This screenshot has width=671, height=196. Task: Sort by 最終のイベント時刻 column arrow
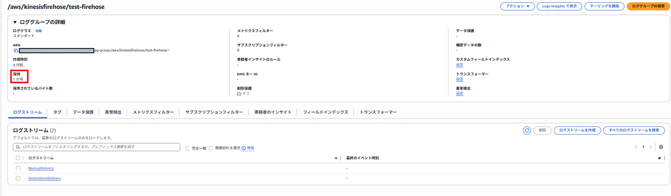659,158
